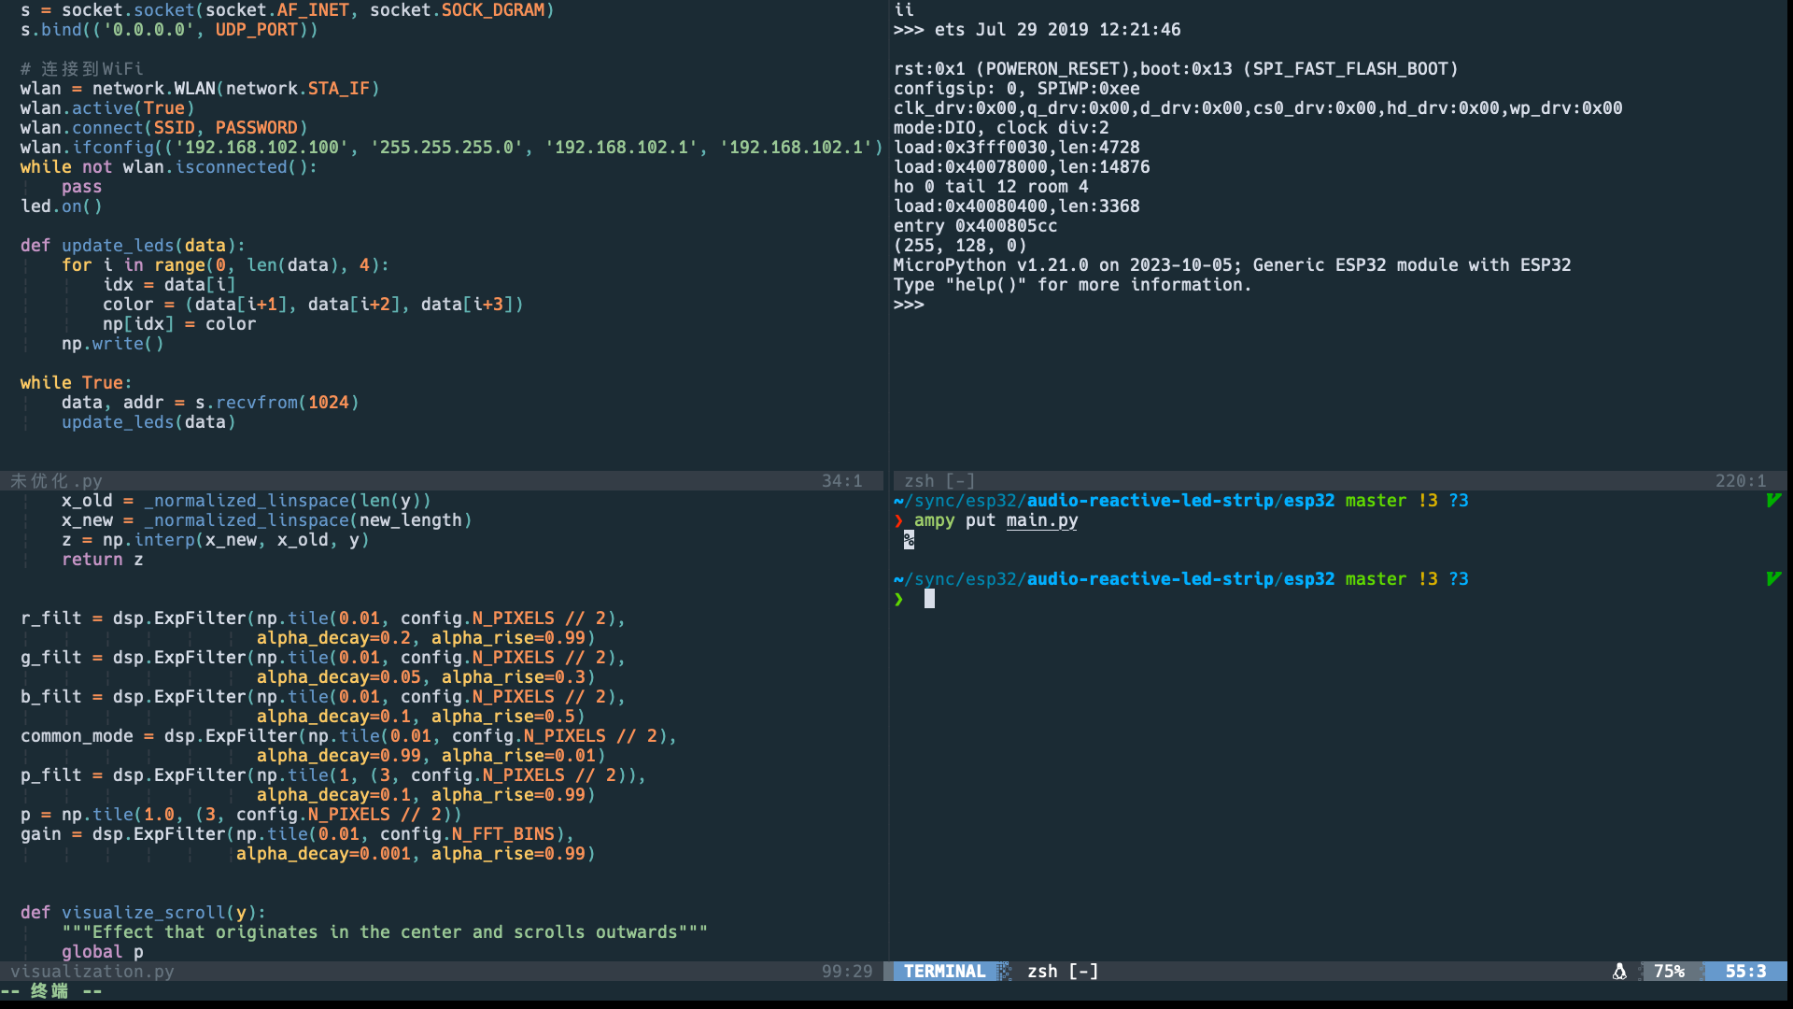The width and height of the screenshot is (1793, 1009).
Task: Click the 's.recvfrom(1024)' line
Action: click(x=210, y=403)
